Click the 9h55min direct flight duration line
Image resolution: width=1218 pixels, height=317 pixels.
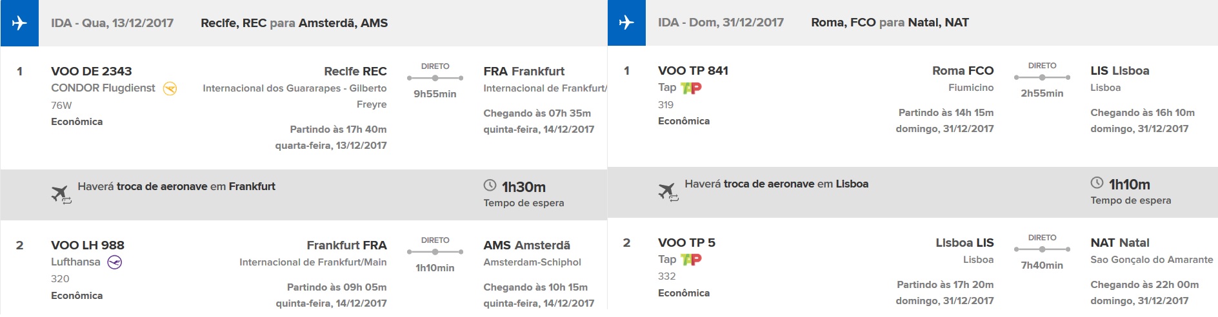coord(435,78)
